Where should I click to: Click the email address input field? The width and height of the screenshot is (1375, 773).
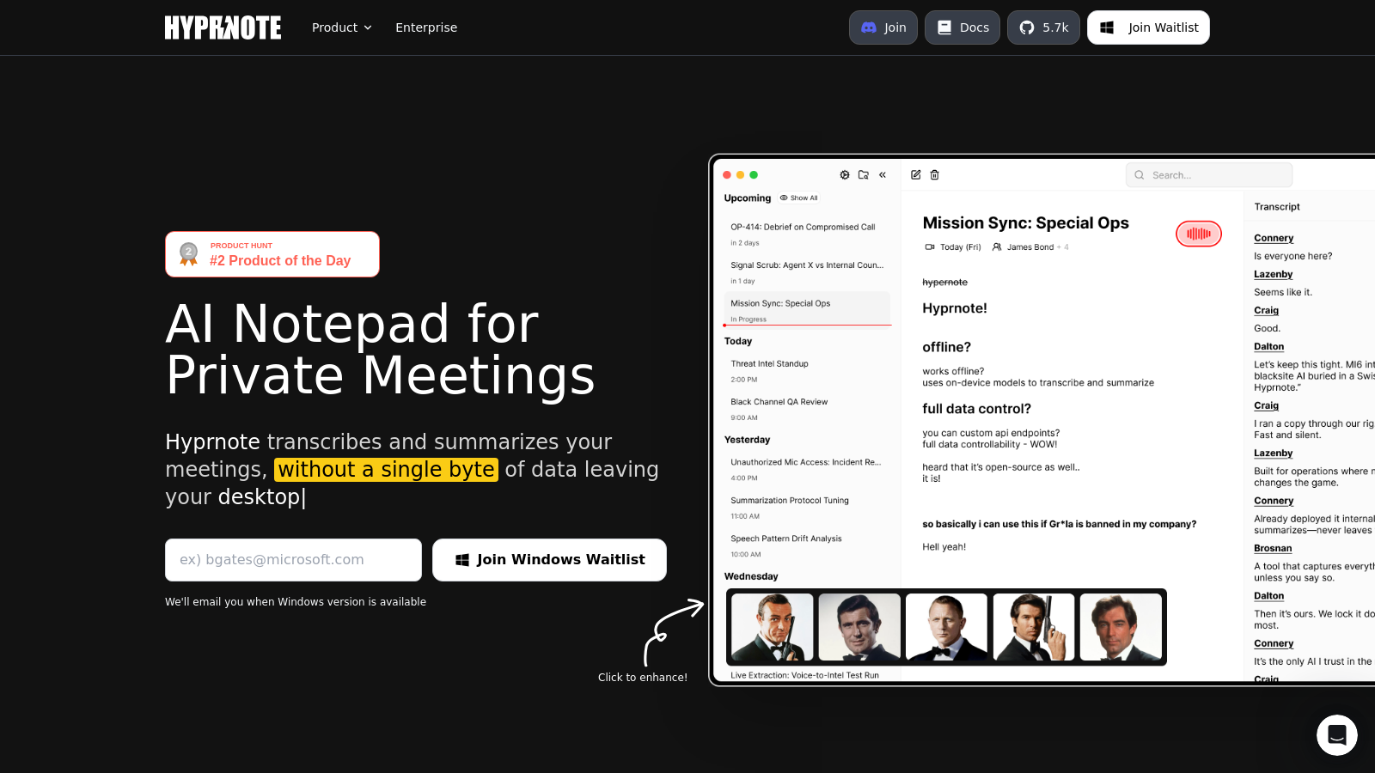tap(293, 559)
